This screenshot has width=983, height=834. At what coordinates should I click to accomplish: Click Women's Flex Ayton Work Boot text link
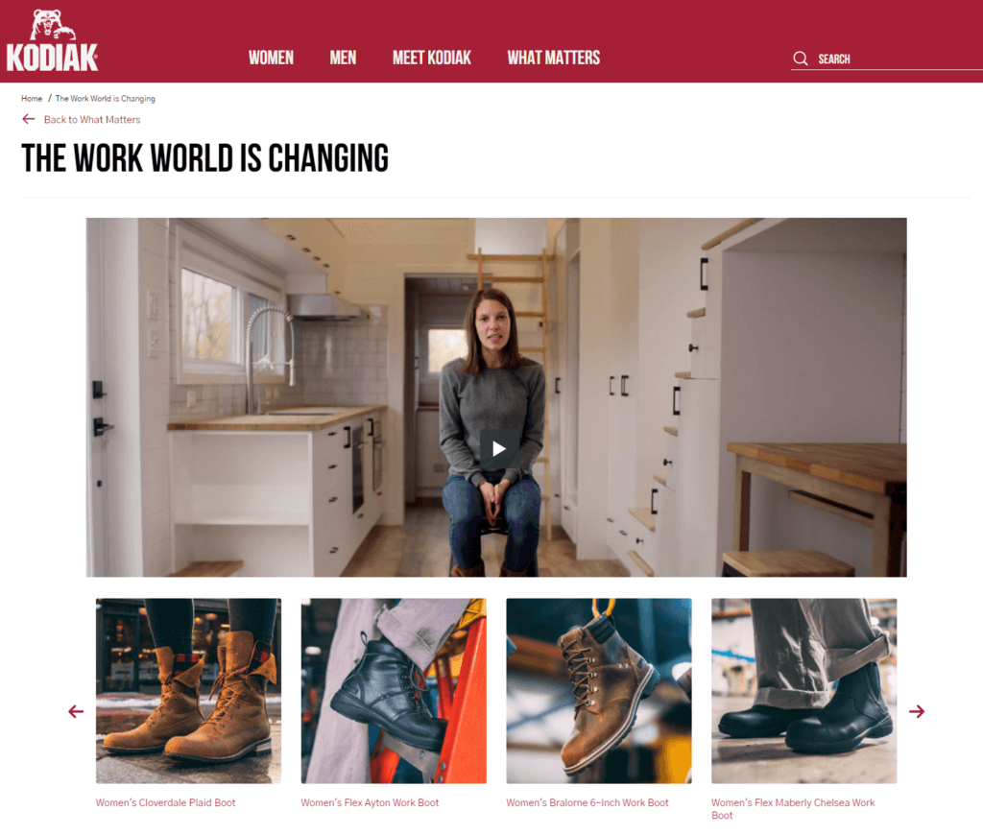[370, 802]
